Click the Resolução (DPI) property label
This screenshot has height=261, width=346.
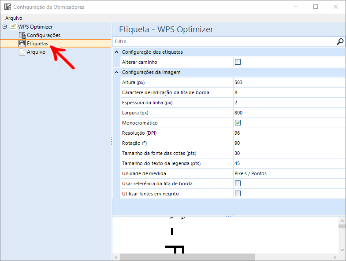tap(139, 133)
